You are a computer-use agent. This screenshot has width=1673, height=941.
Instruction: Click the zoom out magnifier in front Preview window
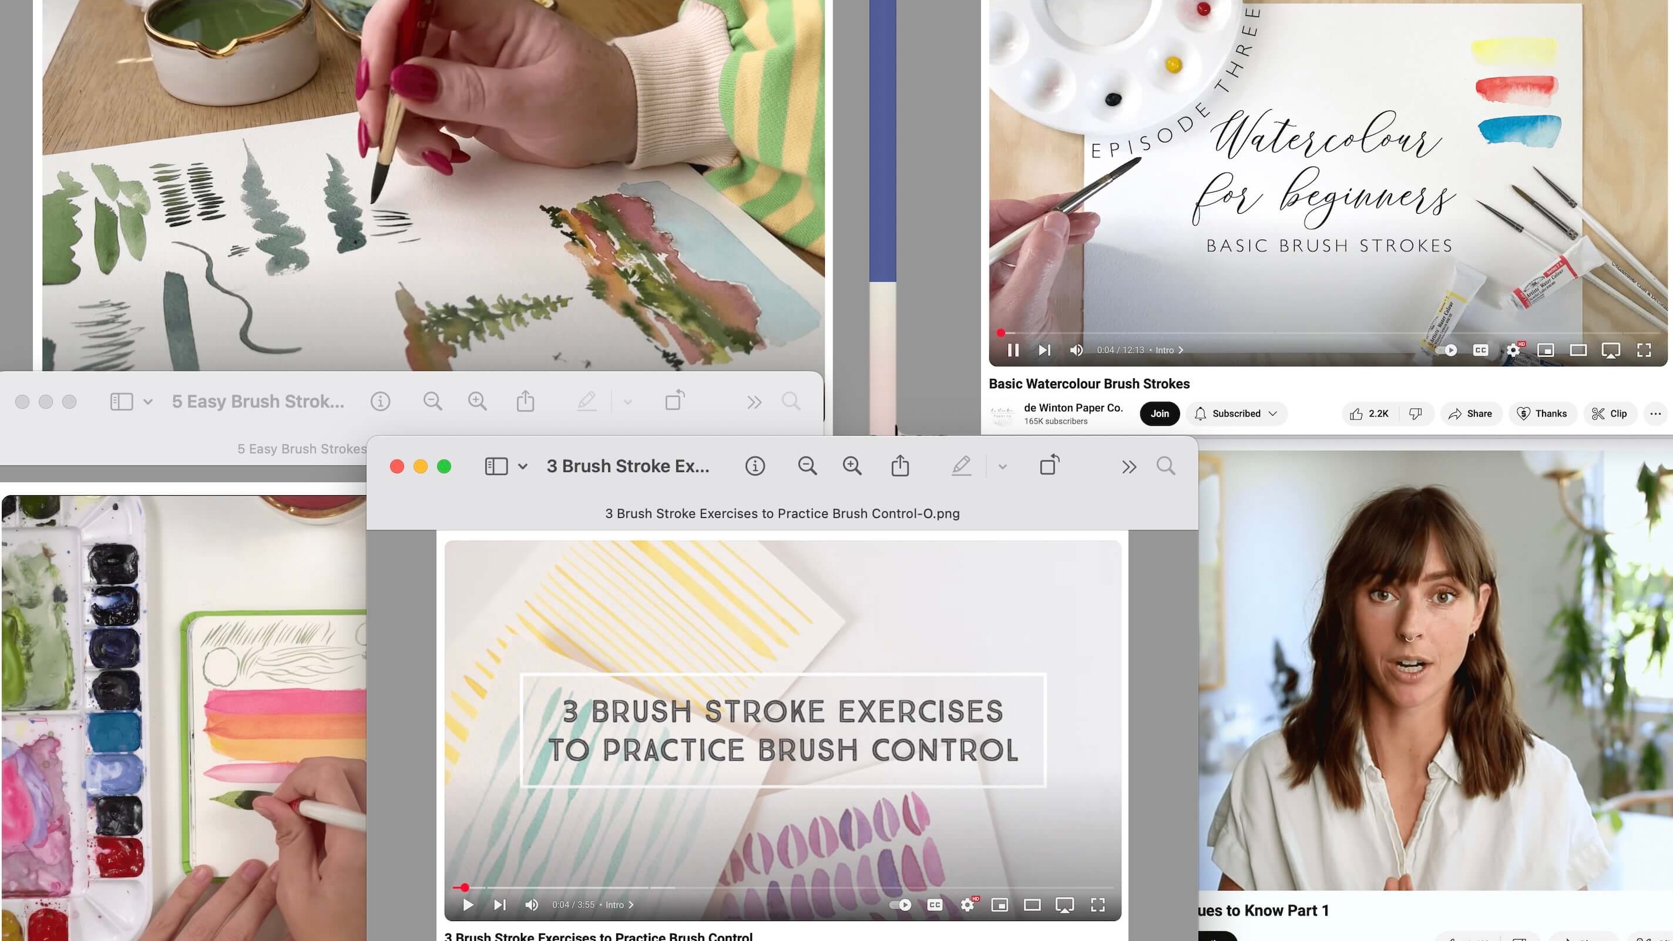(807, 466)
